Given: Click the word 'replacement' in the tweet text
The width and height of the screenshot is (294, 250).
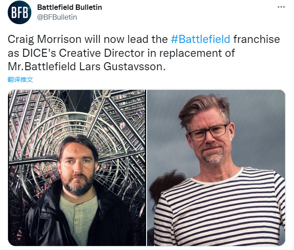Looking at the screenshot, I should tap(191, 53).
